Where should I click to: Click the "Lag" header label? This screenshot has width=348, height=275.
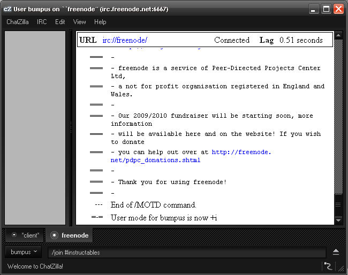tap(267, 40)
